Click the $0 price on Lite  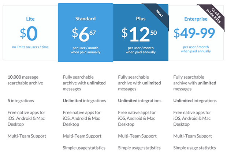pos(29,33)
